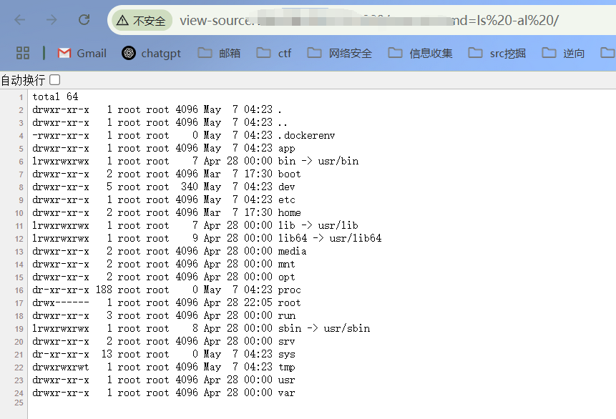Click the 'run' directory name

point(287,316)
